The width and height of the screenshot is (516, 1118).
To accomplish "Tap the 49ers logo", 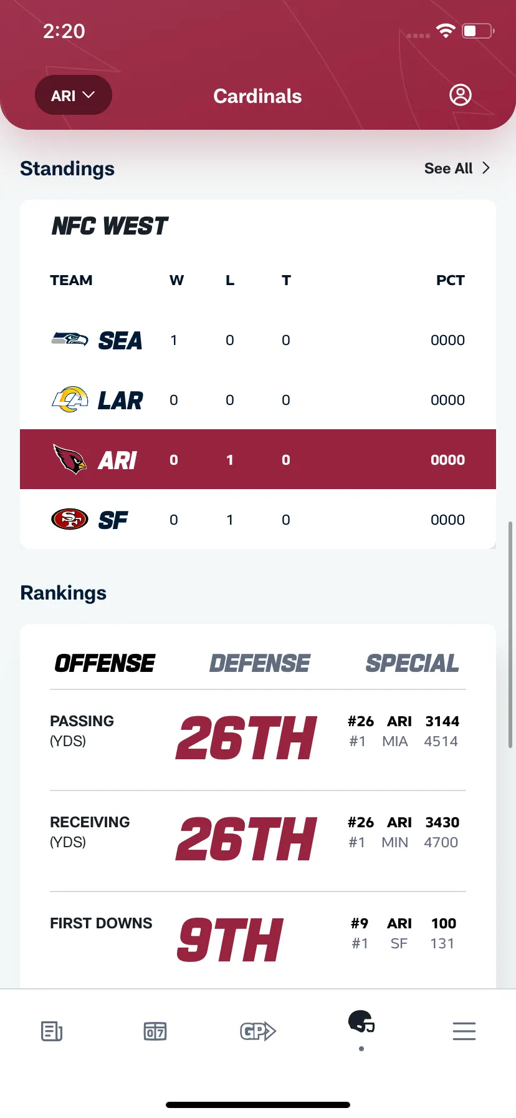I will click(x=70, y=519).
